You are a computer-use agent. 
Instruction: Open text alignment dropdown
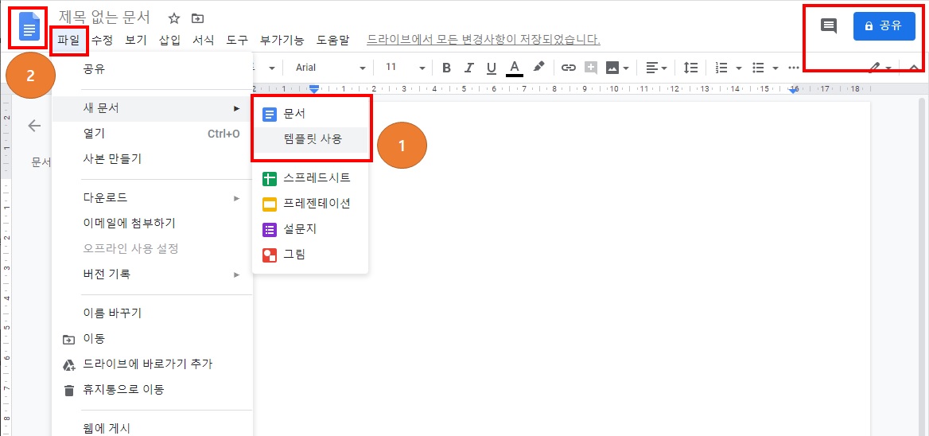click(x=656, y=68)
